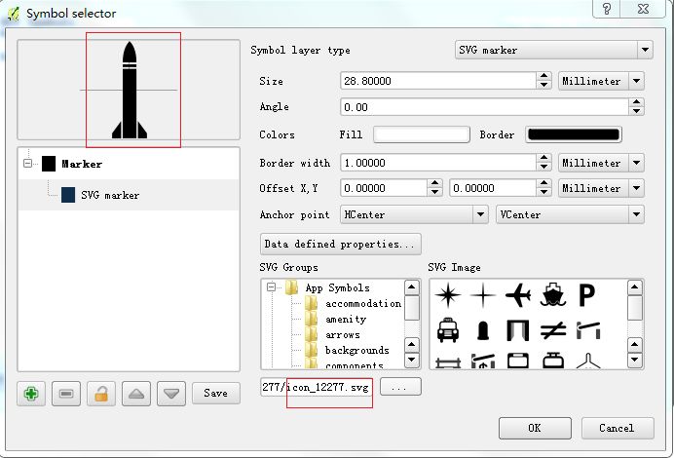Click the accommodation folder icon
674x458 pixels.
coord(311,304)
